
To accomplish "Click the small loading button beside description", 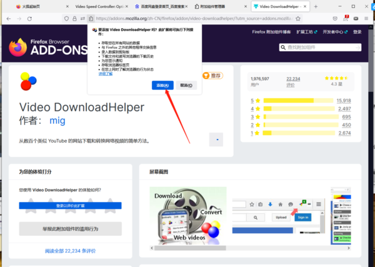I will coord(216,139).
